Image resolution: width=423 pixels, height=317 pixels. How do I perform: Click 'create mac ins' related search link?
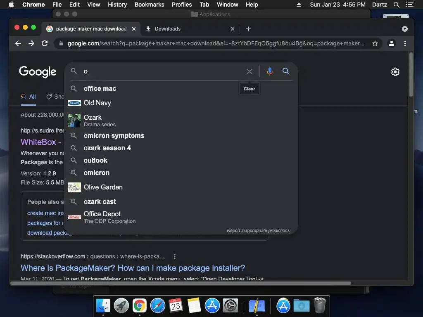[45, 213]
